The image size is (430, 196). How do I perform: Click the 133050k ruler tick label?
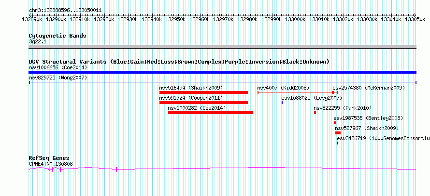[415, 19]
